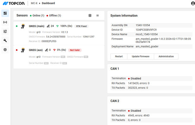The height and width of the screenshot is (125, 195).
Task: Click the 100% (0s) link quality value
Action: click(66, 26)
